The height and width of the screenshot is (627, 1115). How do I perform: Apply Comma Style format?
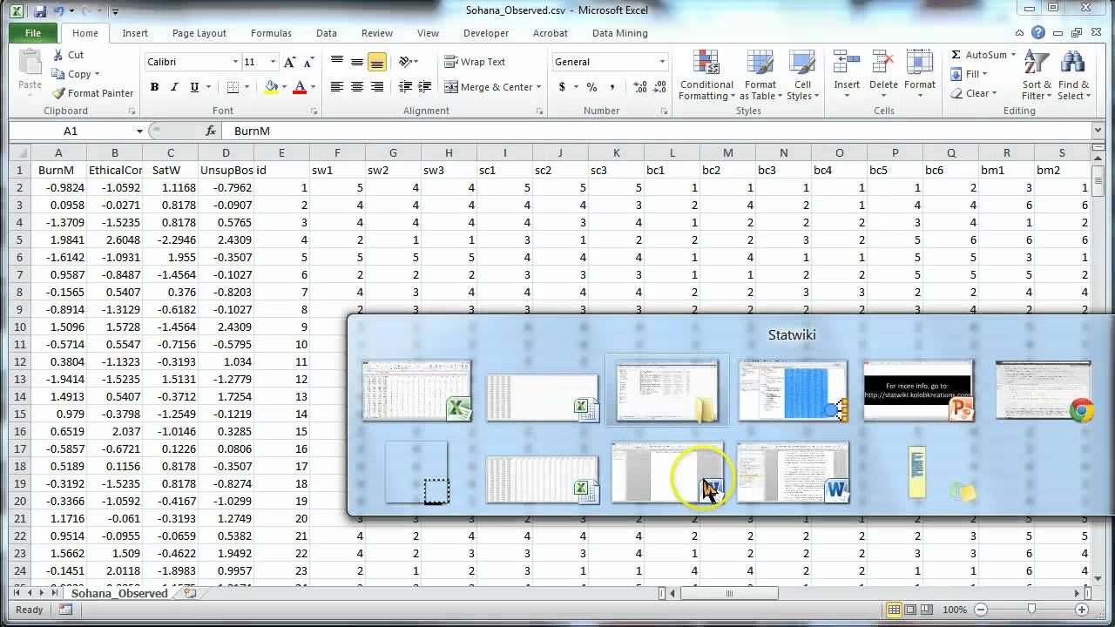tap(613, 87)
